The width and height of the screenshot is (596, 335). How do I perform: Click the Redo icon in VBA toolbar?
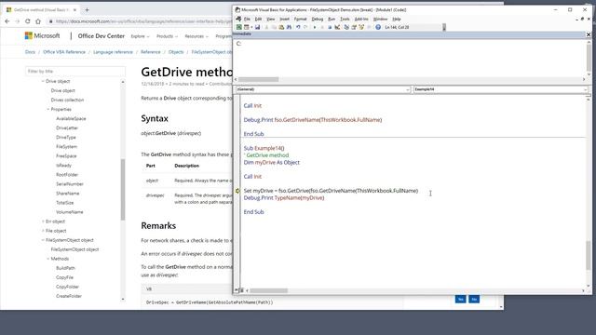click(305, 27)
